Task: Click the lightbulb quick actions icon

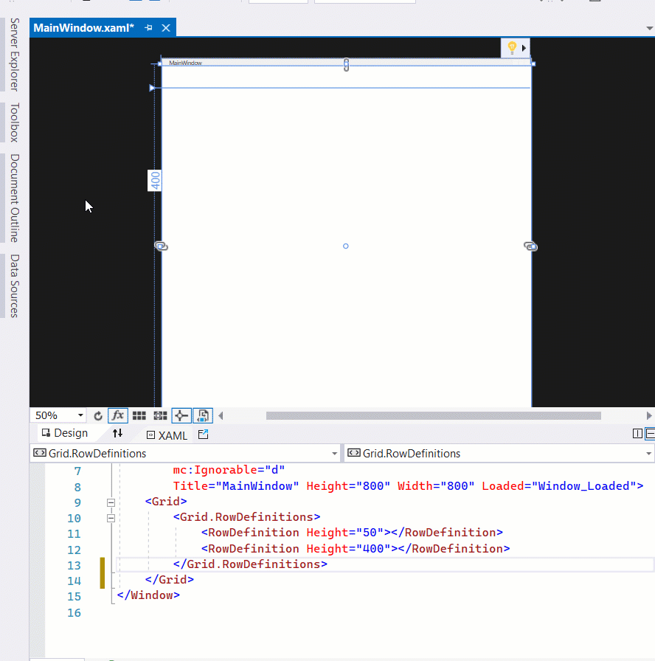Action: (512, 46)
